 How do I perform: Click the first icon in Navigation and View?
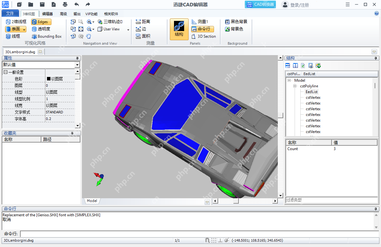pos(73,22)
